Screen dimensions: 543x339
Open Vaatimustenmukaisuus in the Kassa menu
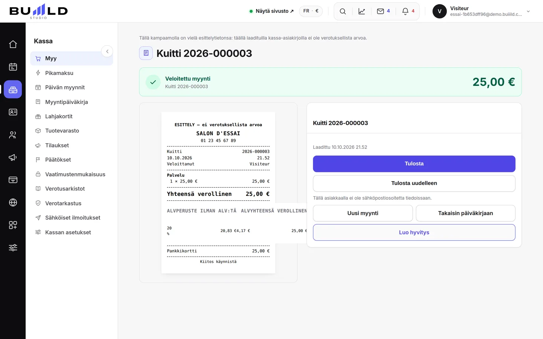pyautogui.click(x=72, y=174)
